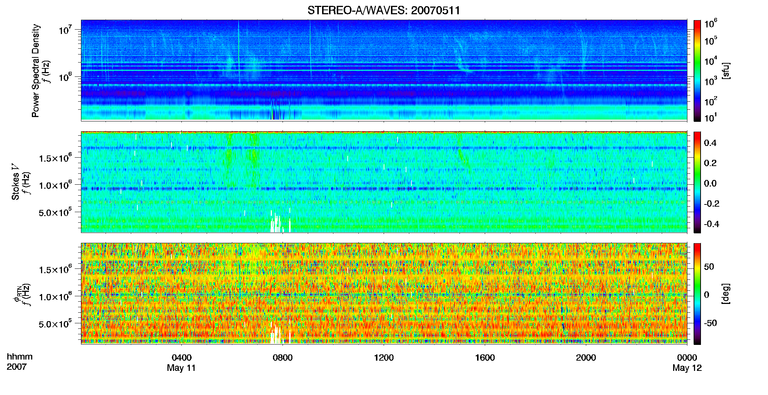768x395 pixels.
Task: Click the 50 value on degrees colorbar
Action: point(709,267)
